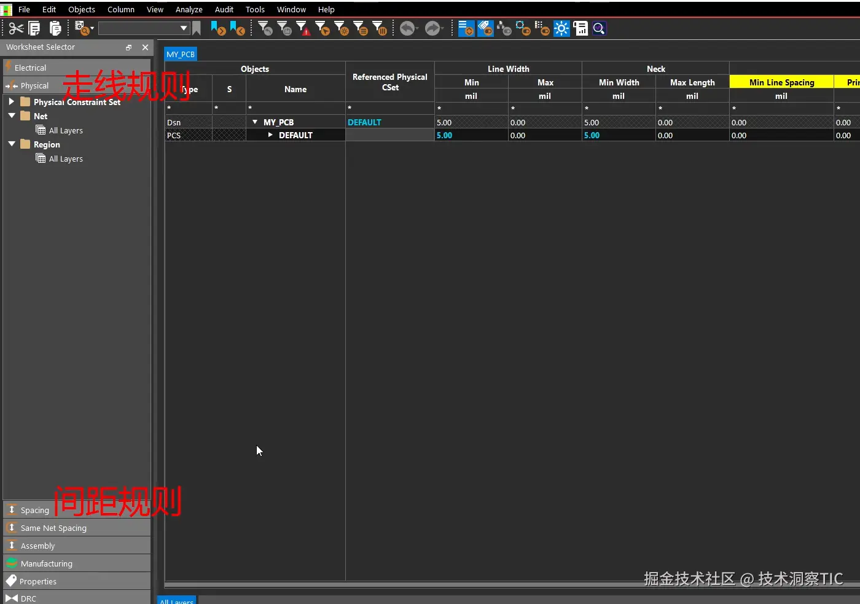860x604 pixels.
Task: Click the filter by selection cursor icon
Action: pos(322,28)
